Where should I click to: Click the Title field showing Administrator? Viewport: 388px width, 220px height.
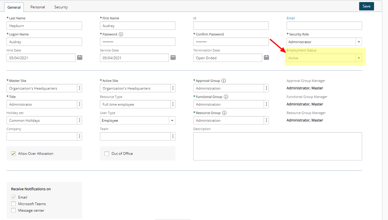(x=42, y=104)
